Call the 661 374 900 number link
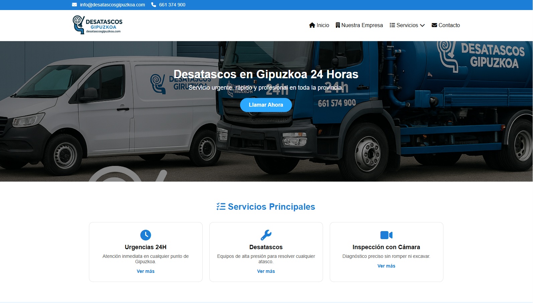Image resolution: width=533 pixels, height=303 pixels. (x=172, y=5)
